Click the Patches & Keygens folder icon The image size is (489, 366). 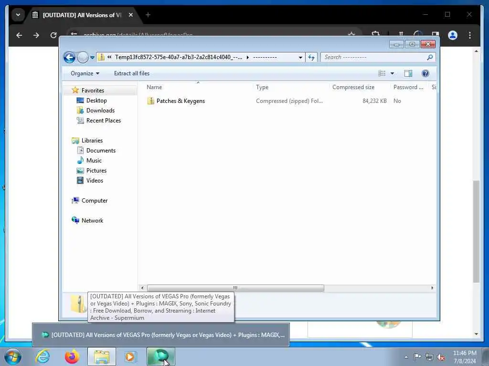[x=150, y=101]
